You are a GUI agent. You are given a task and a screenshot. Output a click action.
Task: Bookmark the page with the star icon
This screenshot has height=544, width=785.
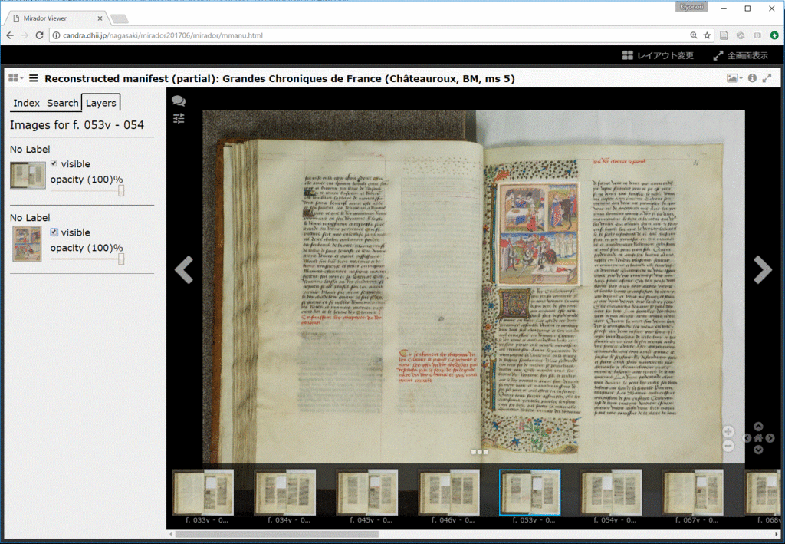(x=707, y=35)
